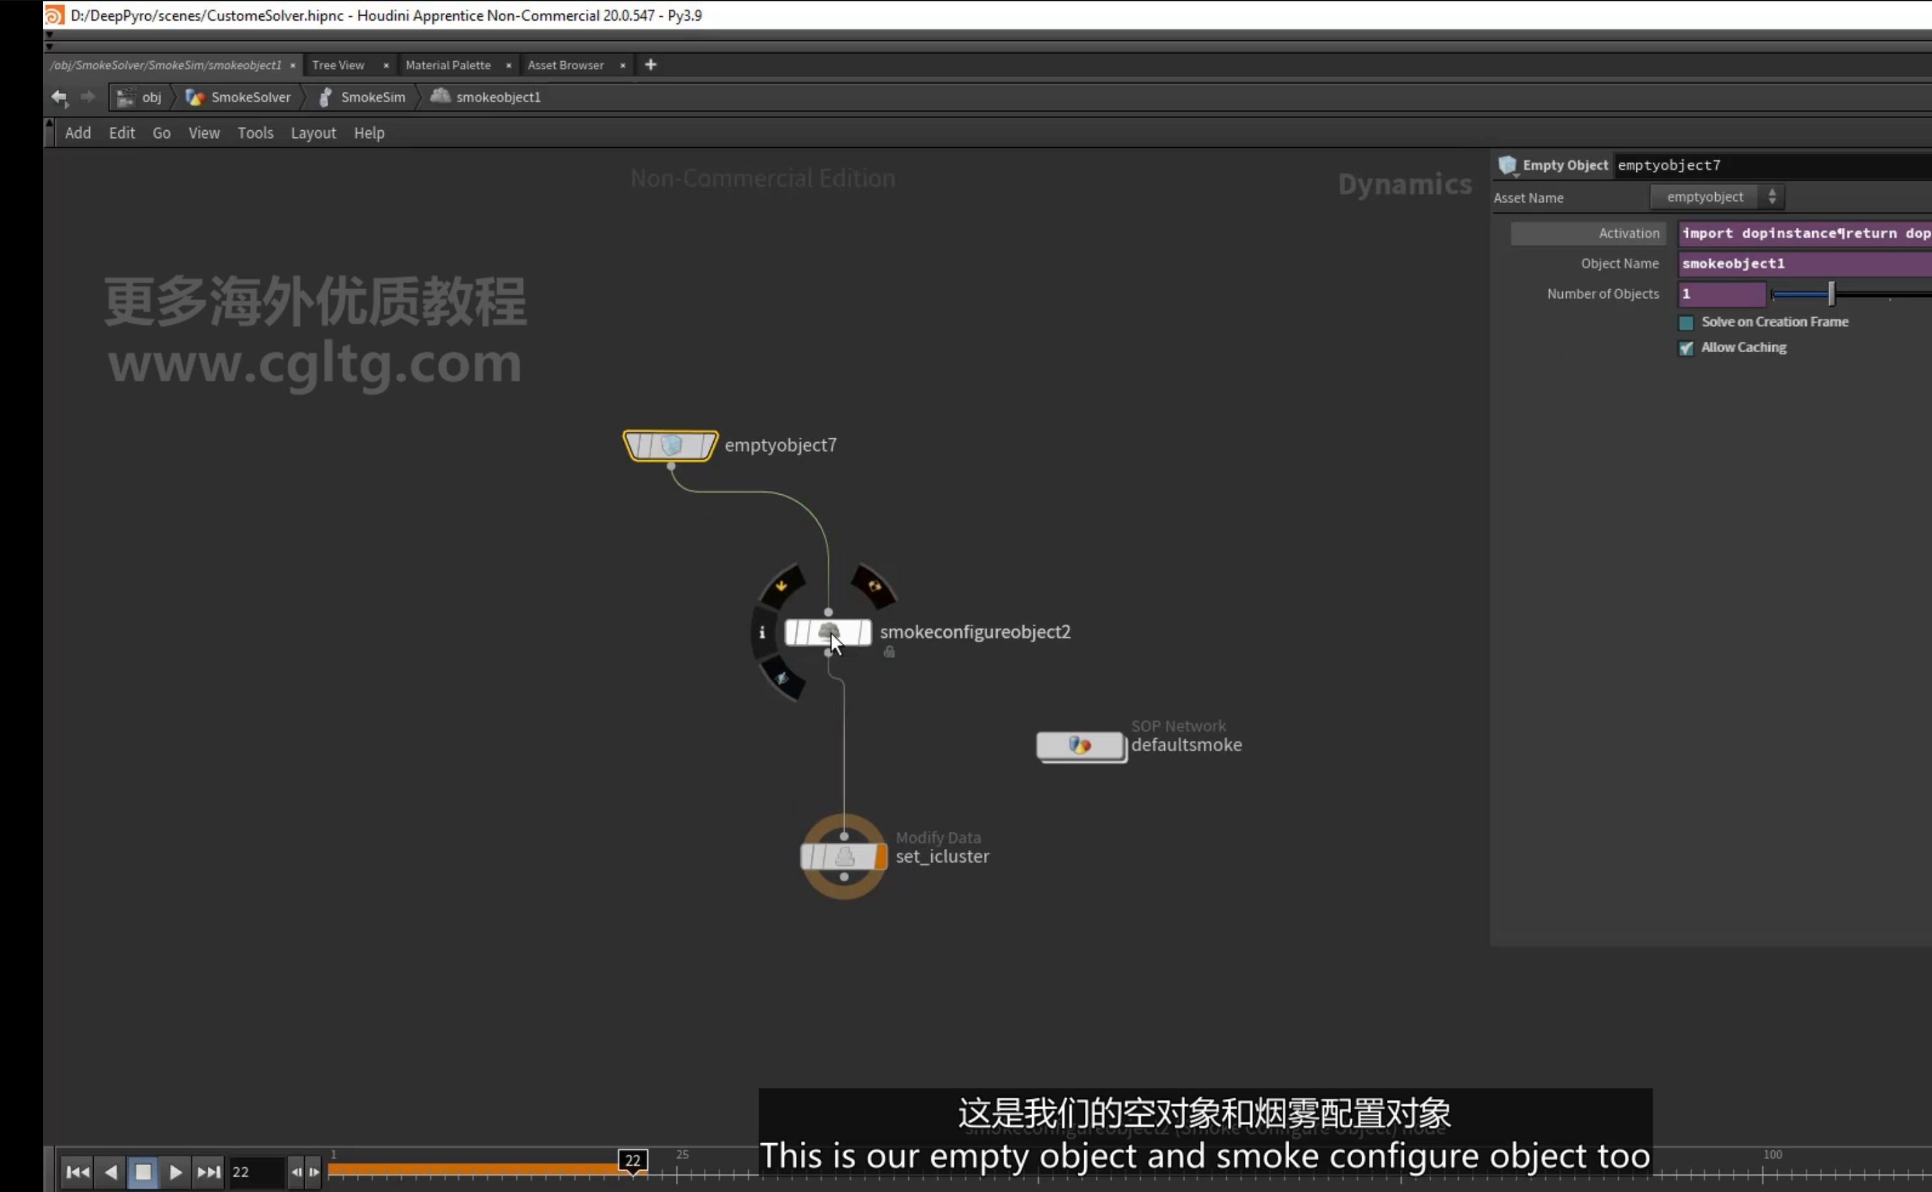The image size is (1932, 1192).
Task: Click the lock badge under smokeconfigureobject2
Action: (x=889, y=652)
